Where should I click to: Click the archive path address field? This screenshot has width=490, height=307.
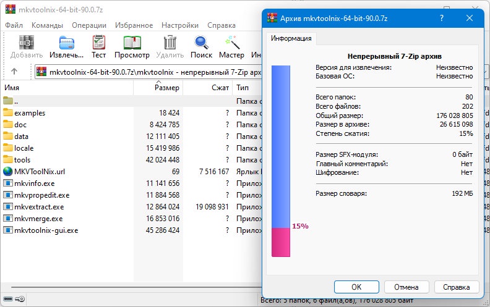pos(148,72)
